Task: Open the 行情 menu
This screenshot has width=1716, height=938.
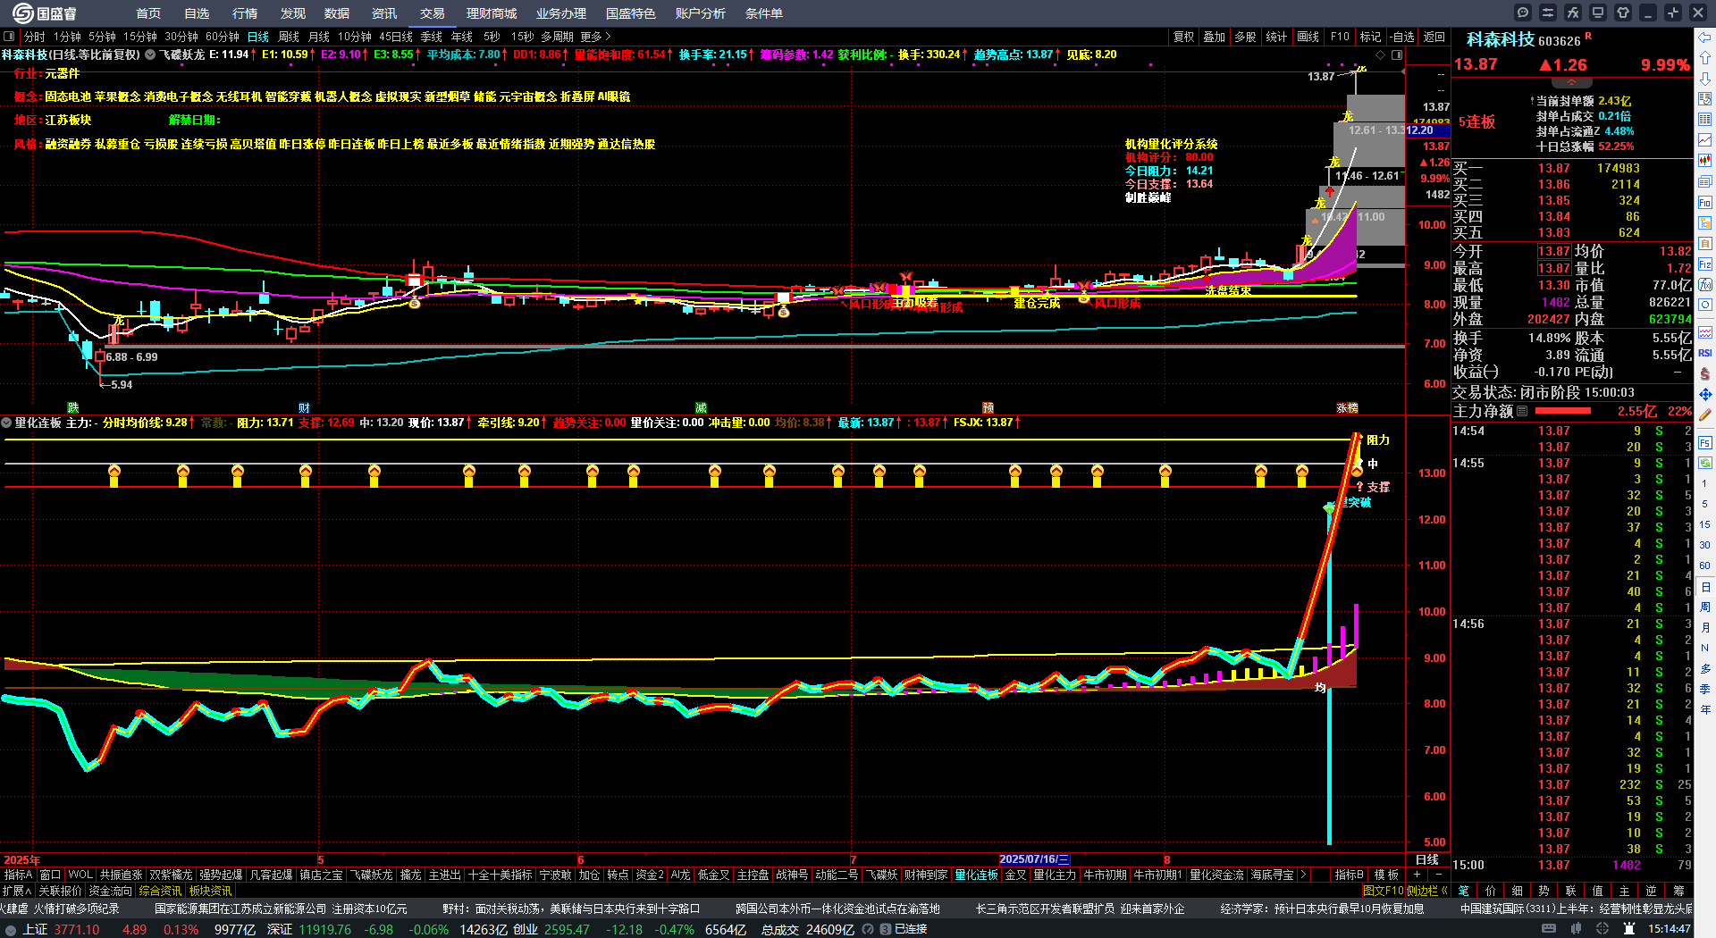Action: (x=245, y=13)
